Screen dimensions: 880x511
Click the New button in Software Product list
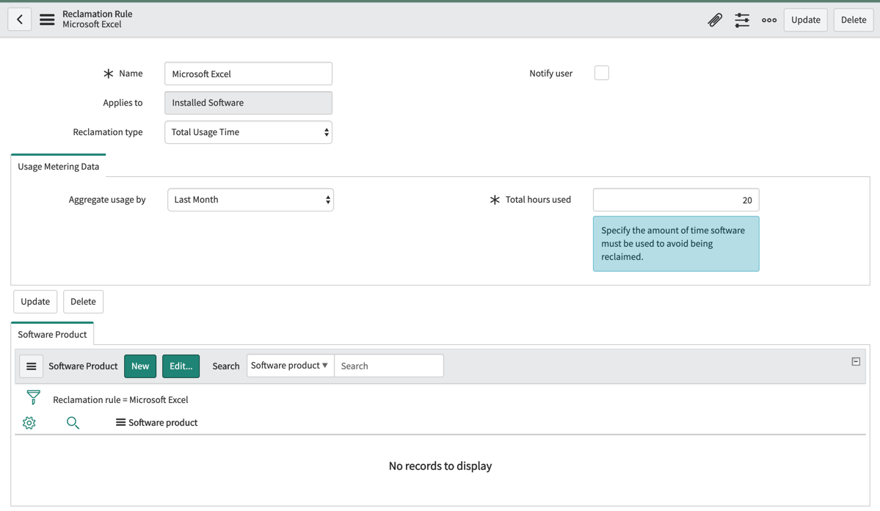[140, 366]
